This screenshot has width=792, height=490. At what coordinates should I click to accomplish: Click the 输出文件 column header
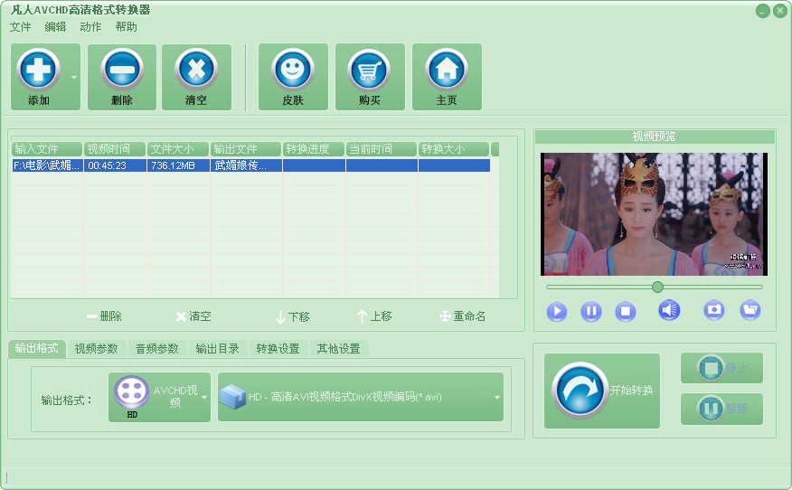[246, 149]
